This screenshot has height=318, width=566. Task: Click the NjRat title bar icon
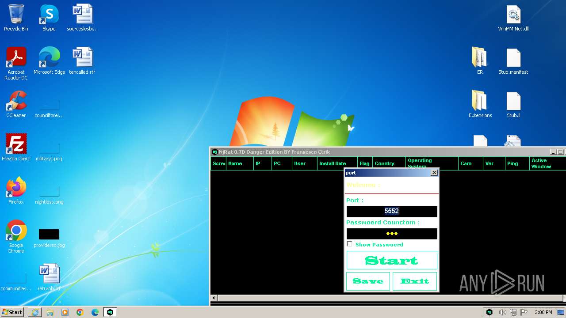[x=215, y=152]
